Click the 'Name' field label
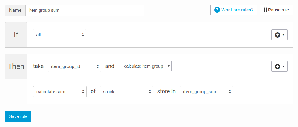The image size is (298, 127). tap(15, 10)
